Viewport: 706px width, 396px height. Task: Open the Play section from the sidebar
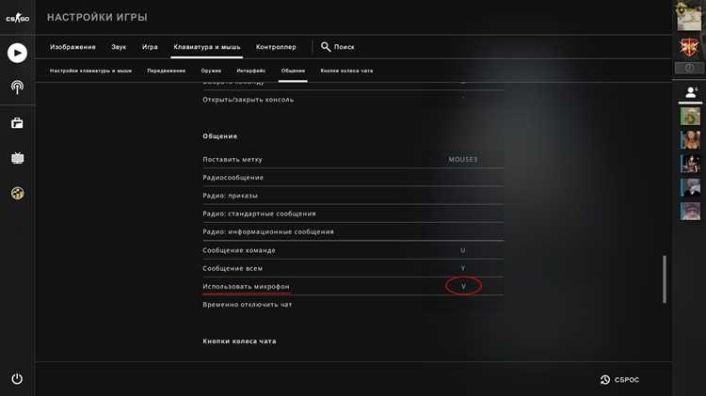17,53
